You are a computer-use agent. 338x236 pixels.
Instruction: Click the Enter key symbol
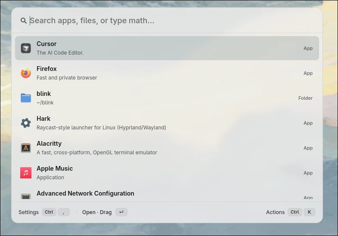coord(121,212)
